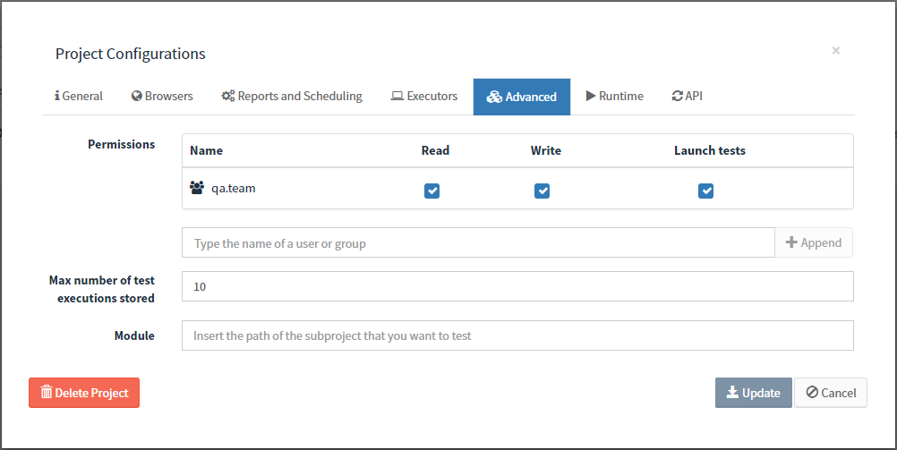Click the Read column header
897x450 pixels.
(435, 150)
